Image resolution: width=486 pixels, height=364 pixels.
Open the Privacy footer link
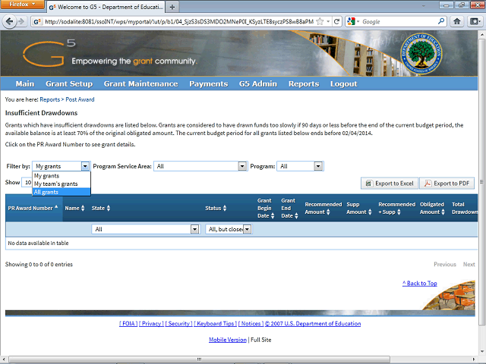coord(151,324)
